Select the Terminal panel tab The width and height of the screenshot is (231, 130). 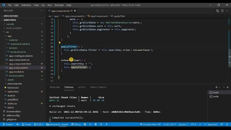pos(69,87)
